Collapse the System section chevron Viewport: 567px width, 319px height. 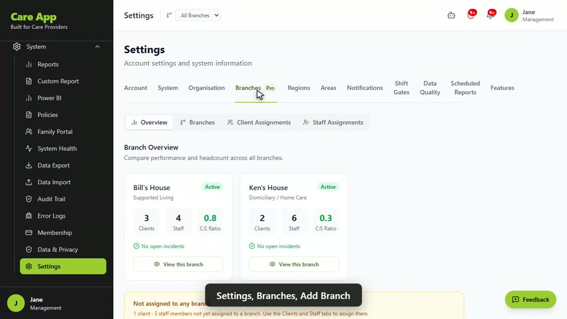coord(97,47)
